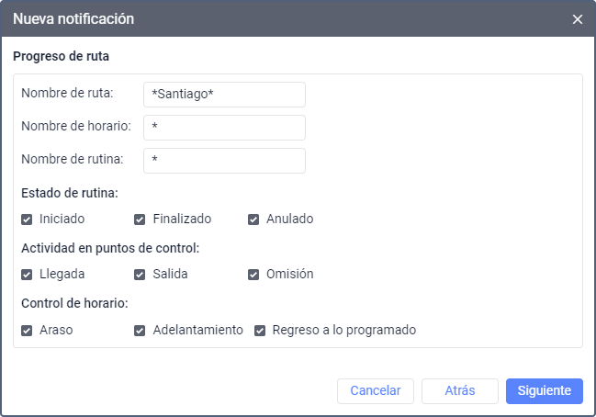
Task: Click the Nueva notificación title bar
Action: click(276, 19)
